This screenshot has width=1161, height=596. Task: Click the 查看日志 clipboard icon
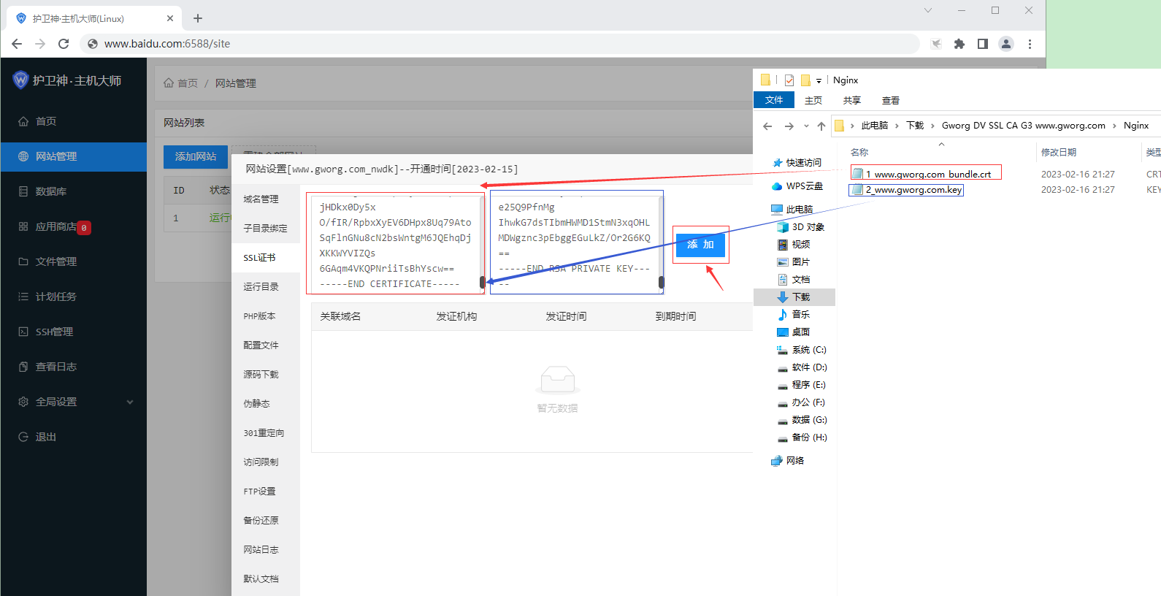(x=23, y=367)
